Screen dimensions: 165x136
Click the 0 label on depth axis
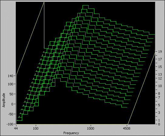159,124
